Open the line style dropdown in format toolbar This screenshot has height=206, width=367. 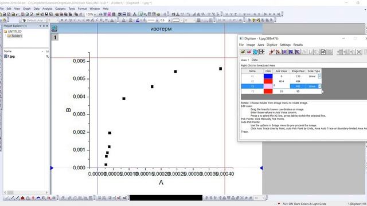pyautogui.click(x=157, y=21)
